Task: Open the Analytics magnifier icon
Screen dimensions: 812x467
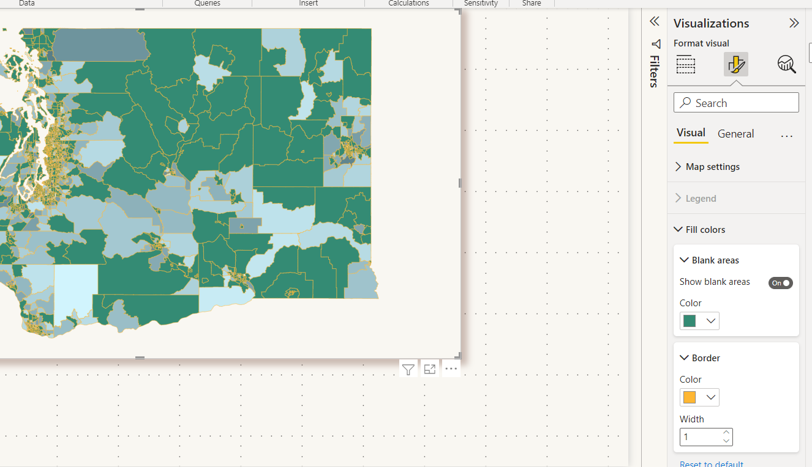Action: click(786, 64)
